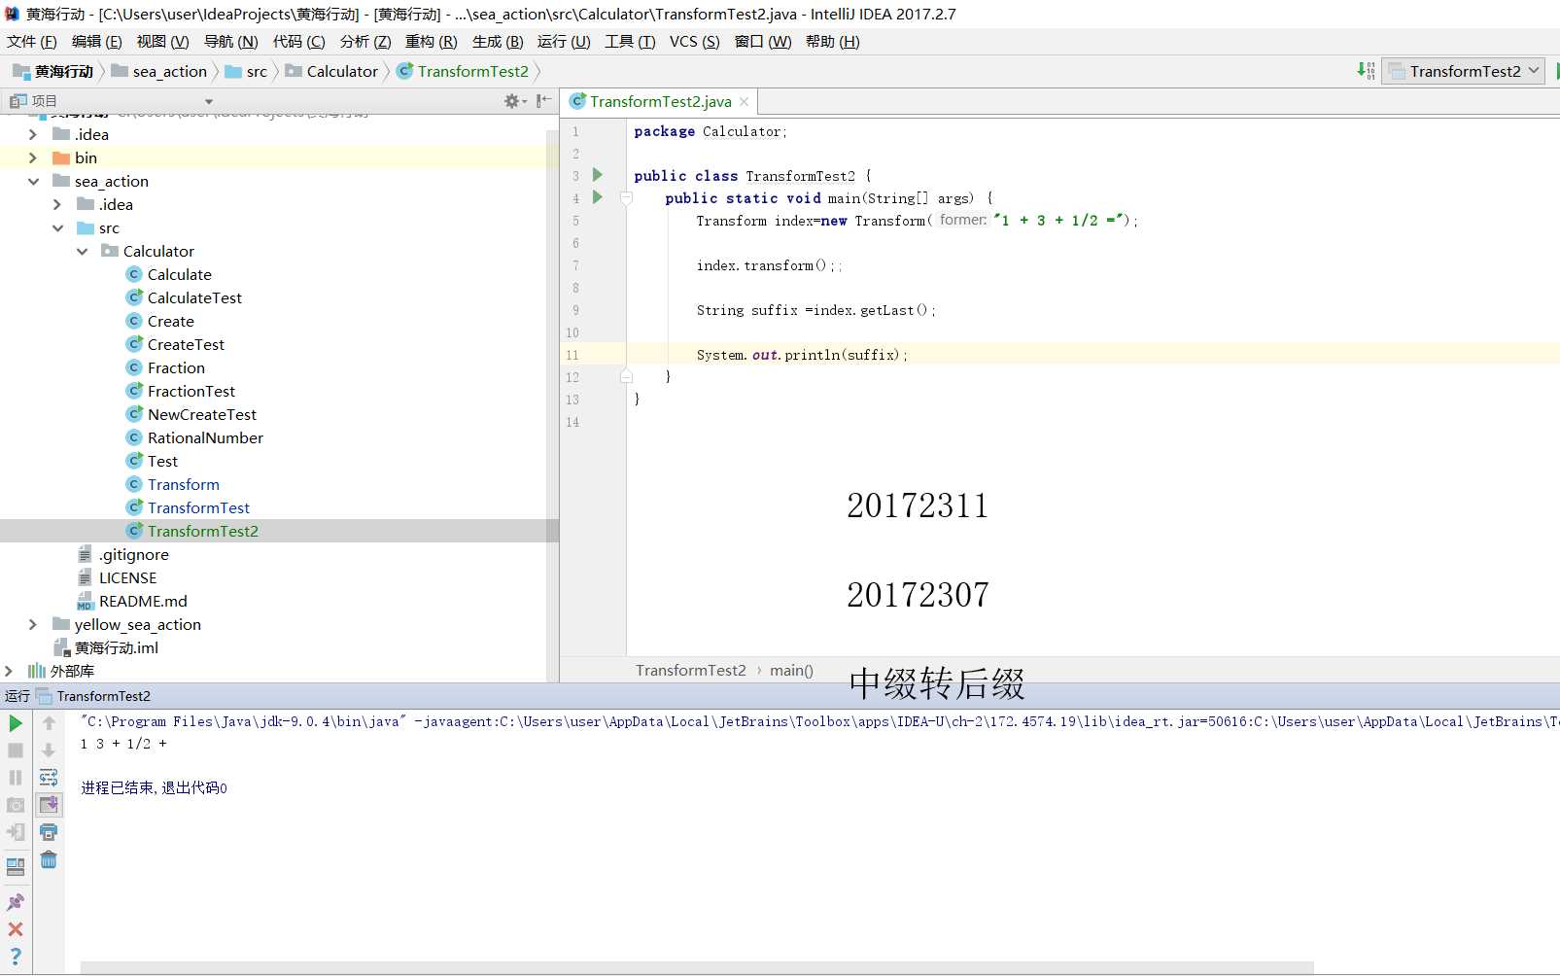Viewport: 1560px width, 976px height.
Task: Open the 编辑 (E) menu
Action: pos(97,42)
